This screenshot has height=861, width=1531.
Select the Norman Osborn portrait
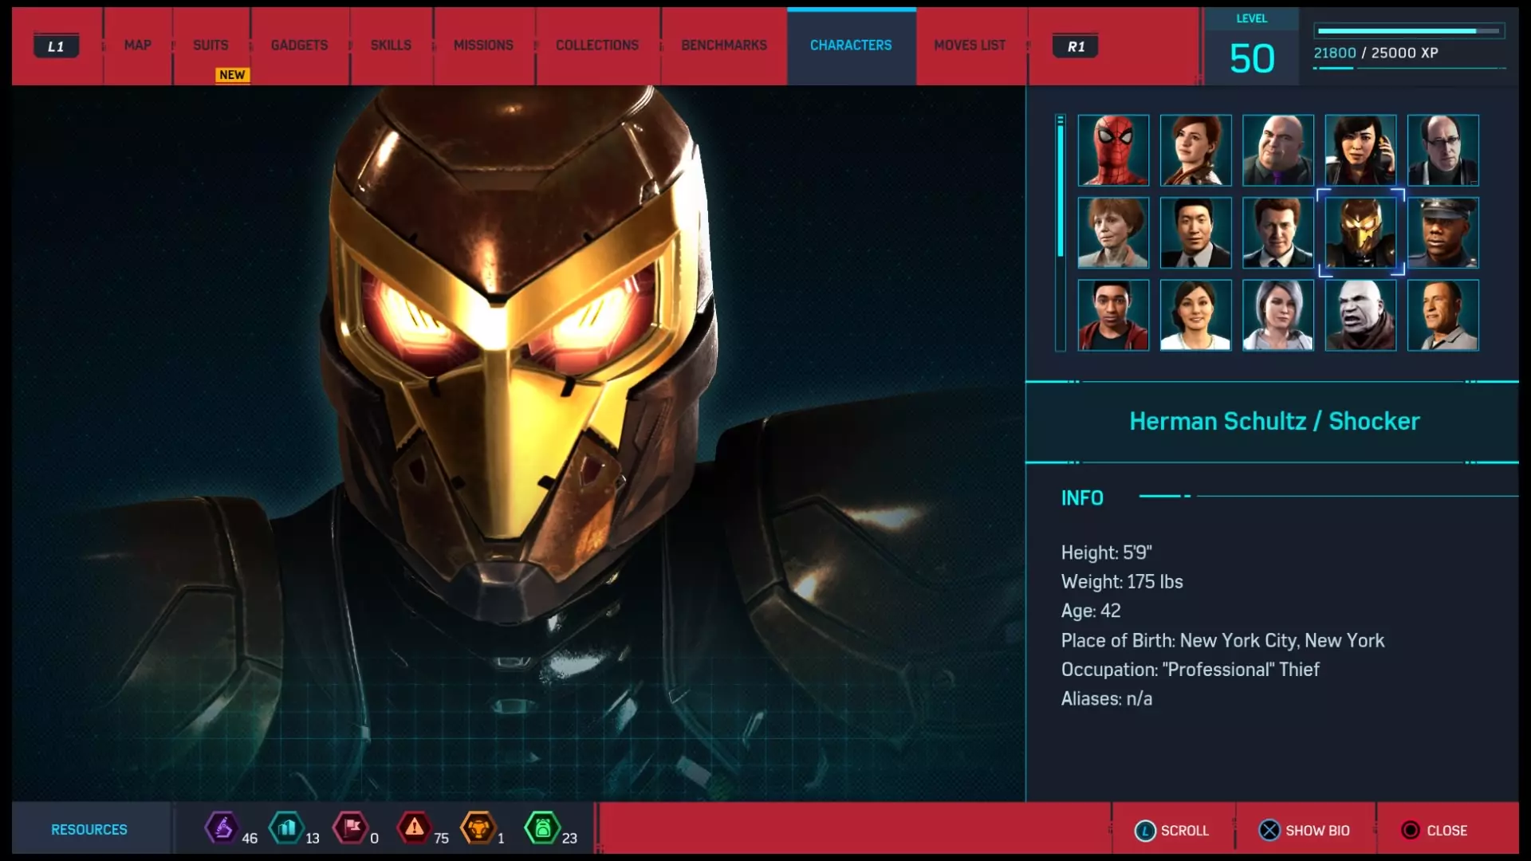(x=1278, y=233)
